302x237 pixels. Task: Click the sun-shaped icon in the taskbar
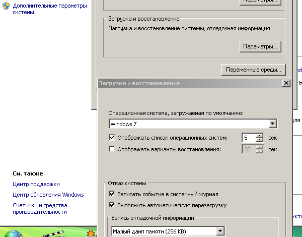tap(91, 233)
